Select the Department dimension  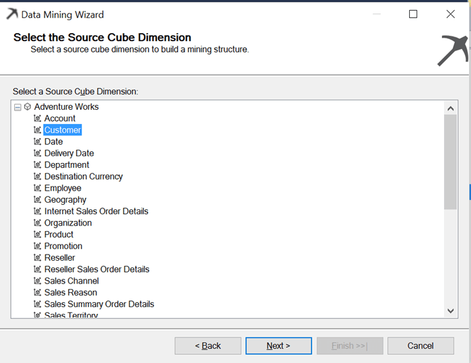[x=67, y=165]
